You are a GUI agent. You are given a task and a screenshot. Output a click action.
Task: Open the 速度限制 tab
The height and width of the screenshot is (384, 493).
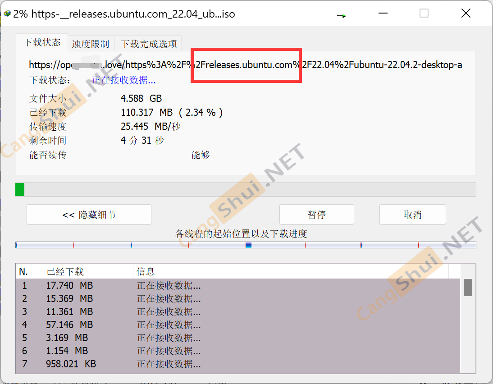[x=91, y=44]
